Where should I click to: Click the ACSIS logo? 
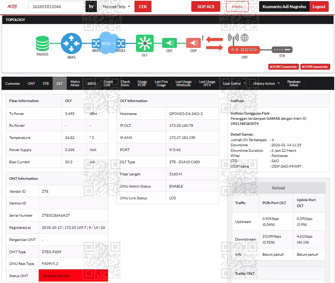point(12,6)
